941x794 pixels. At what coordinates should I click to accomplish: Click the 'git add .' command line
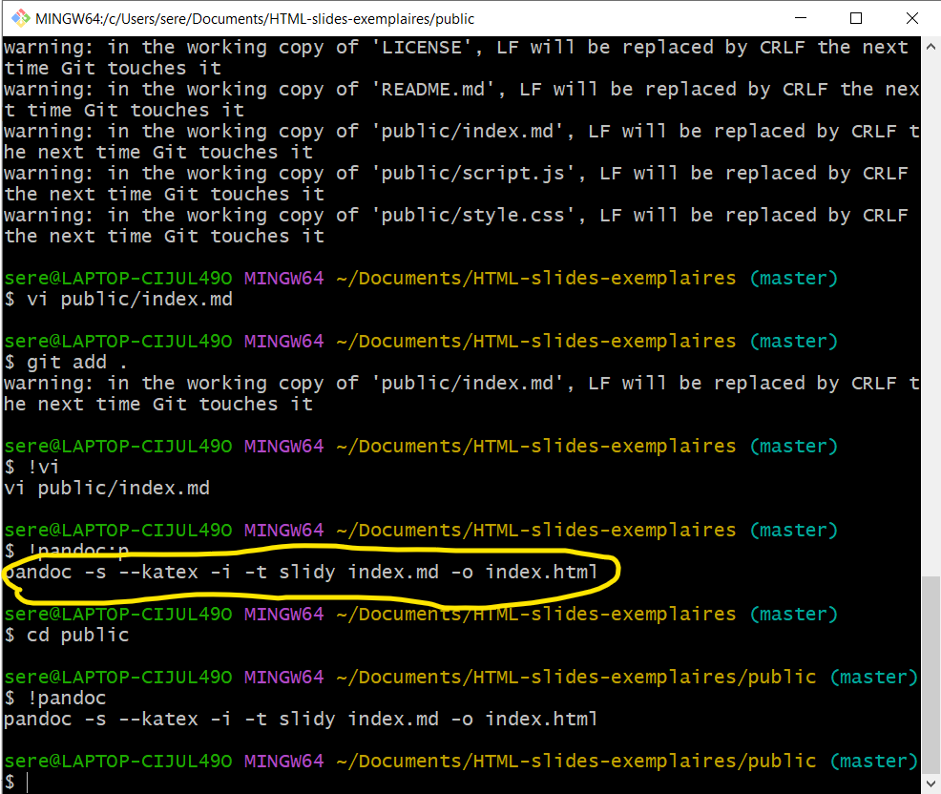tap(67, 362)
